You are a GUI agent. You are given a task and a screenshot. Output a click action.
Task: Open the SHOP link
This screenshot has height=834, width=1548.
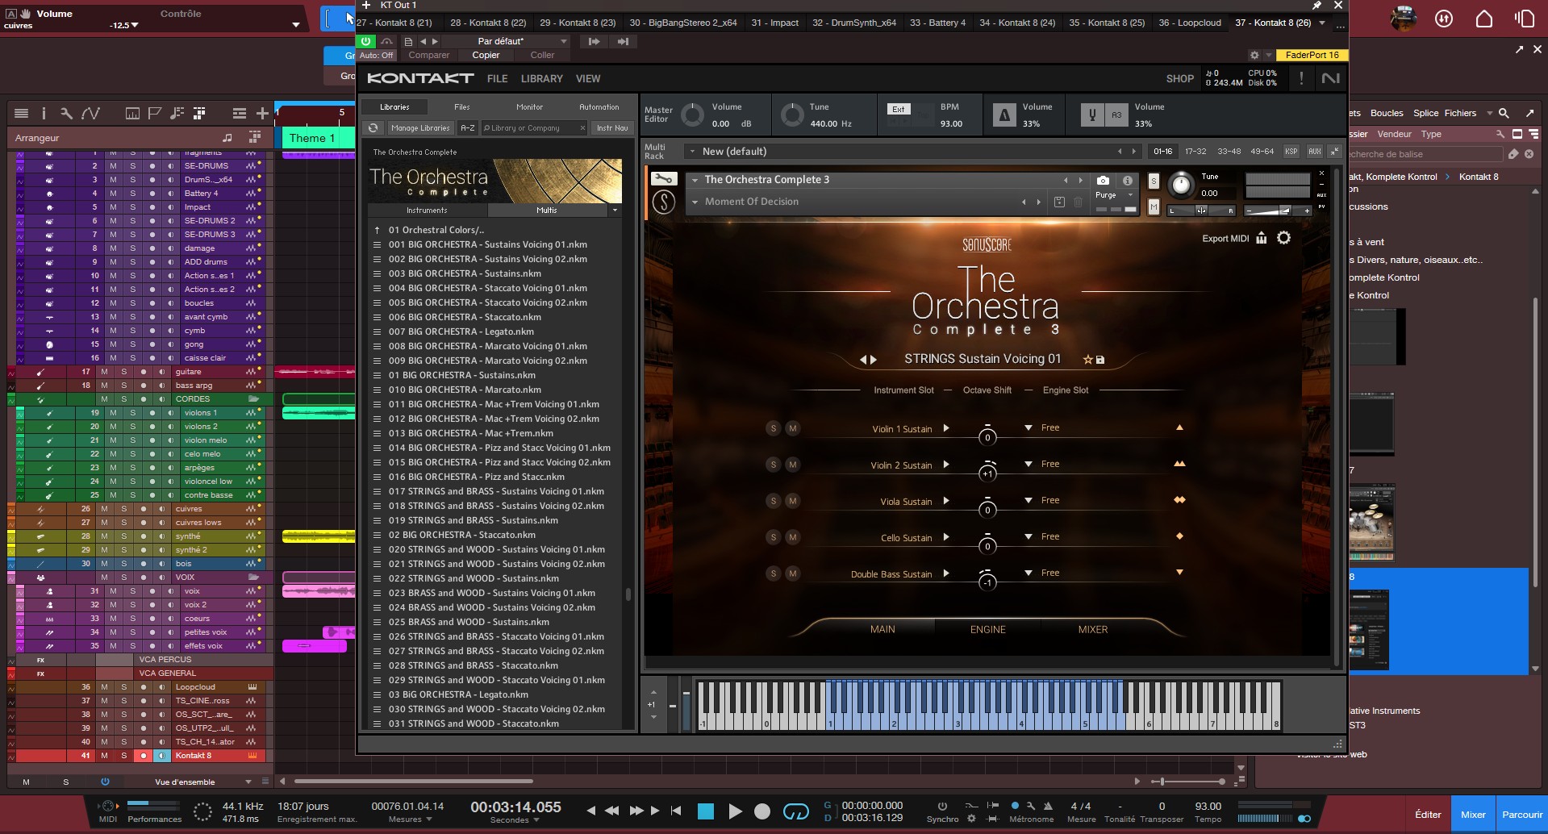(1179, 79)
